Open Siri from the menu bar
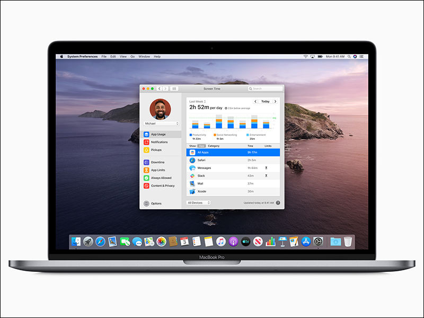 click(355, 57)
